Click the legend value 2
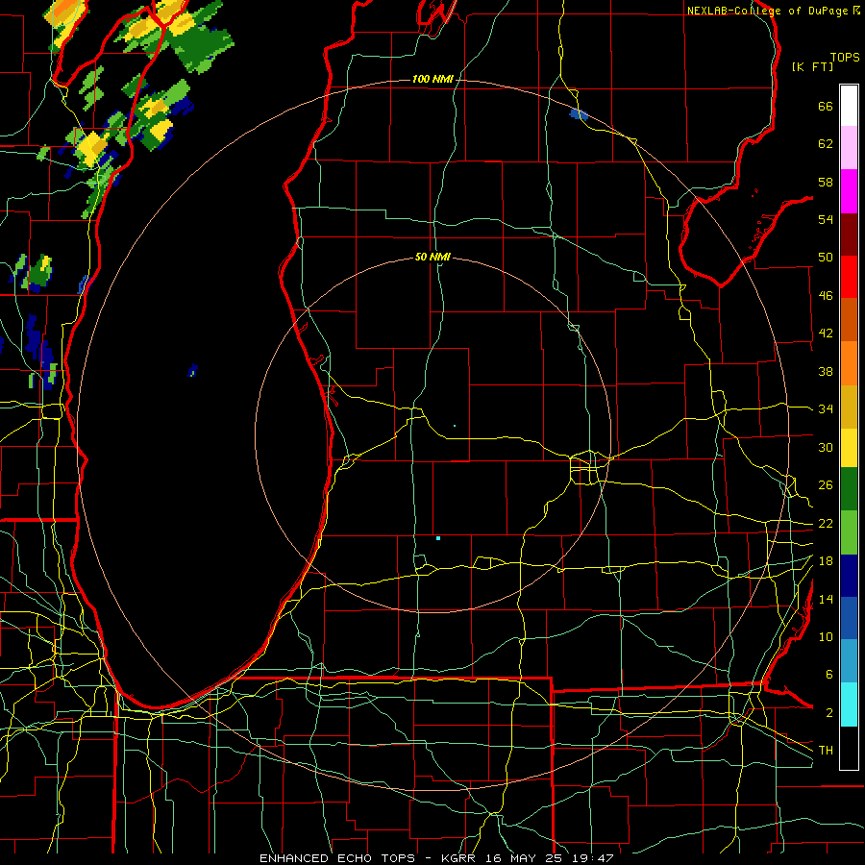The height and width of the screenshot is (865, 865). [828, 712]
